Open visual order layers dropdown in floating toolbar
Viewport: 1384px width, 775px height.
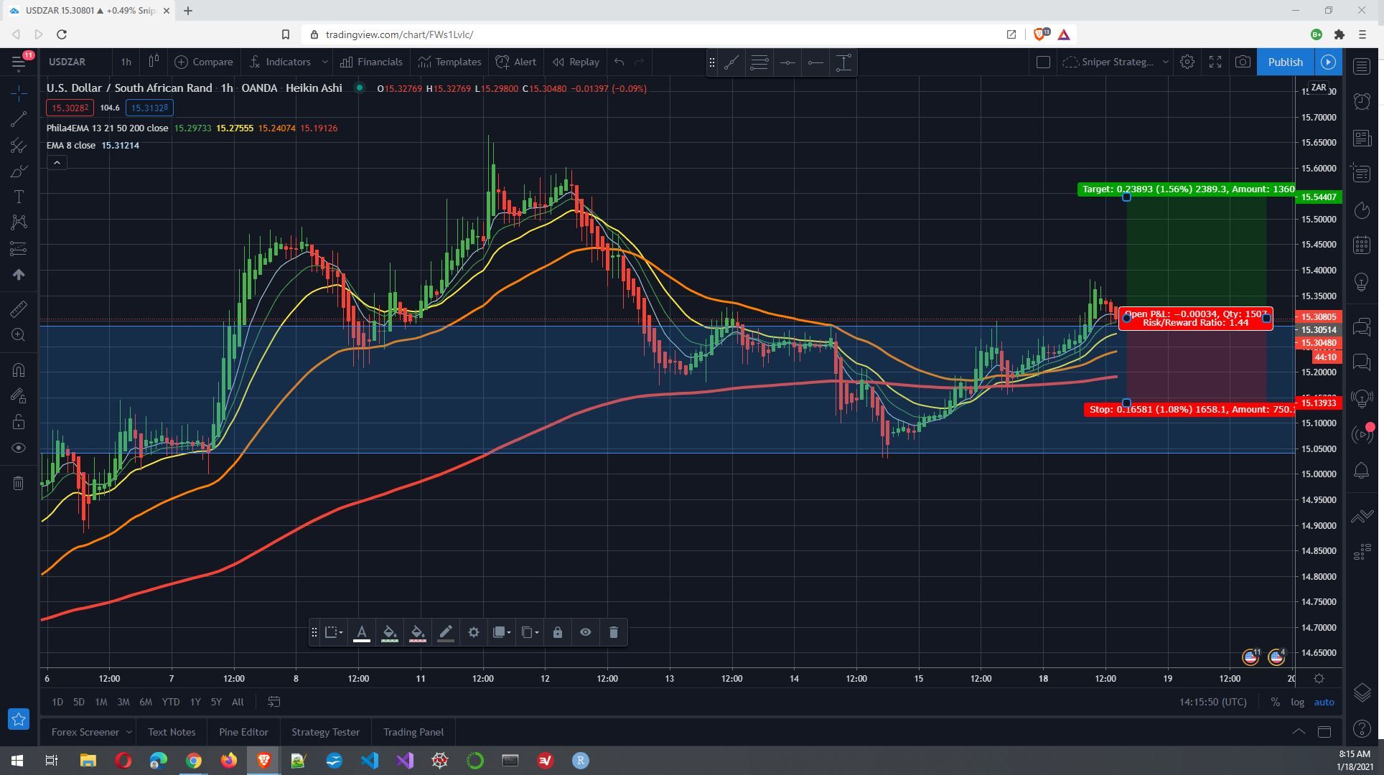tap(502, 633)
